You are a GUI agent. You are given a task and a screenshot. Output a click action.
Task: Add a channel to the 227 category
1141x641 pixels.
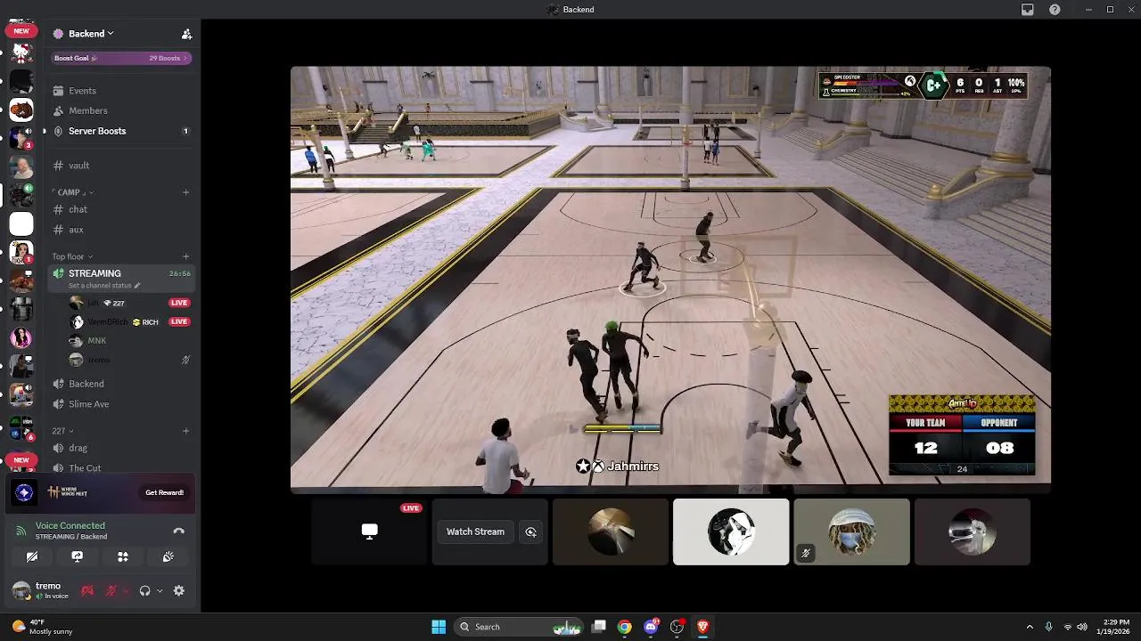(185, 431)
